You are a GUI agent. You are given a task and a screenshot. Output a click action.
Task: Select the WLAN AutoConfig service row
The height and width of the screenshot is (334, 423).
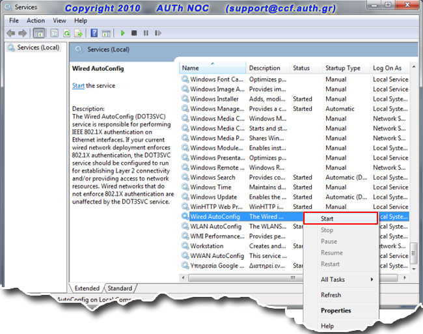pyautogui.click(x=241, y=226)
